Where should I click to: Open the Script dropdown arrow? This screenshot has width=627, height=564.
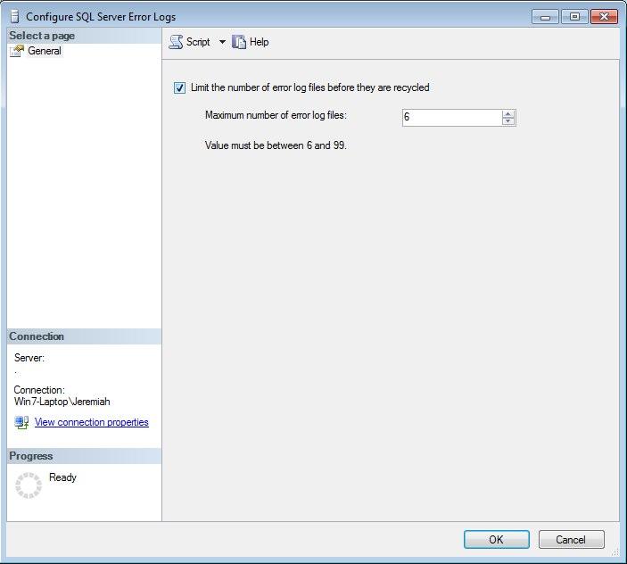222,42
